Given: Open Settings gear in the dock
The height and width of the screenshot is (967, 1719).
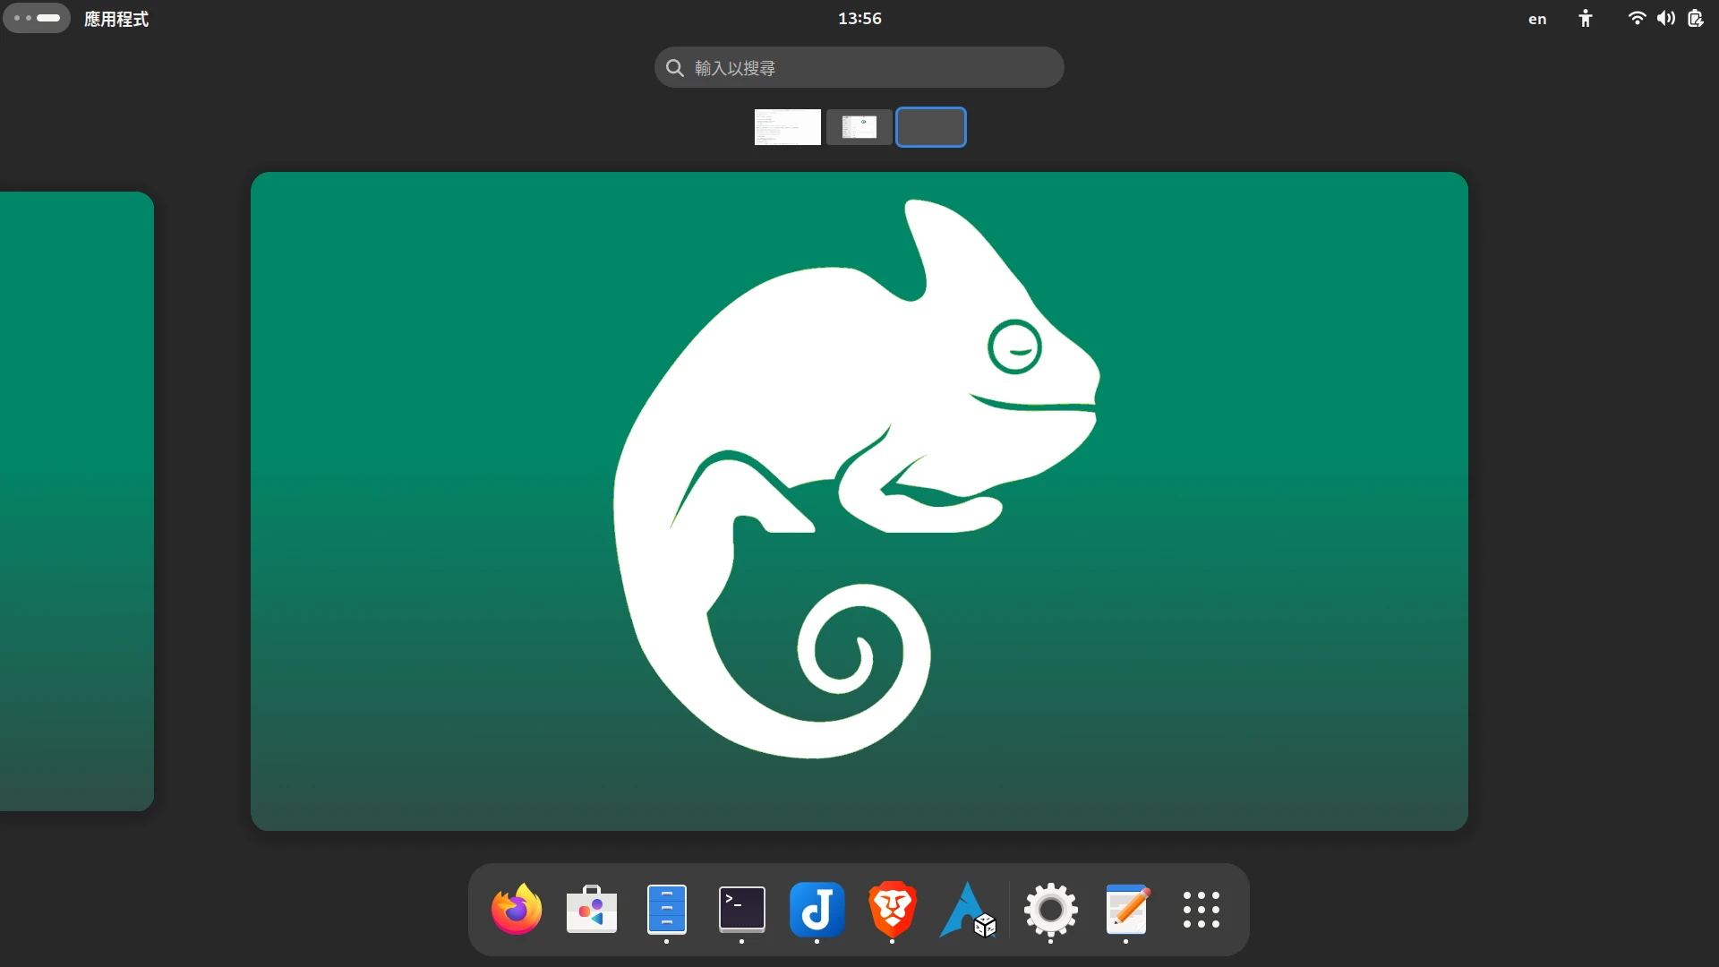Looking at the screenshot, I should [1050, 910].
